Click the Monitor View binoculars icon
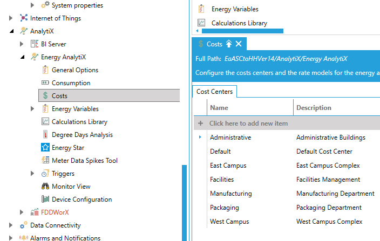The height and width of the screenshot is (241, 380). (x=45, y=187)
